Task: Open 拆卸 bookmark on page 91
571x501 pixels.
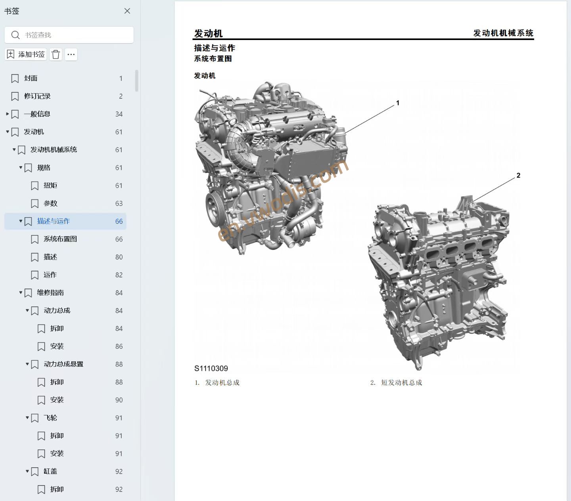Action: [x=57, y=436]
